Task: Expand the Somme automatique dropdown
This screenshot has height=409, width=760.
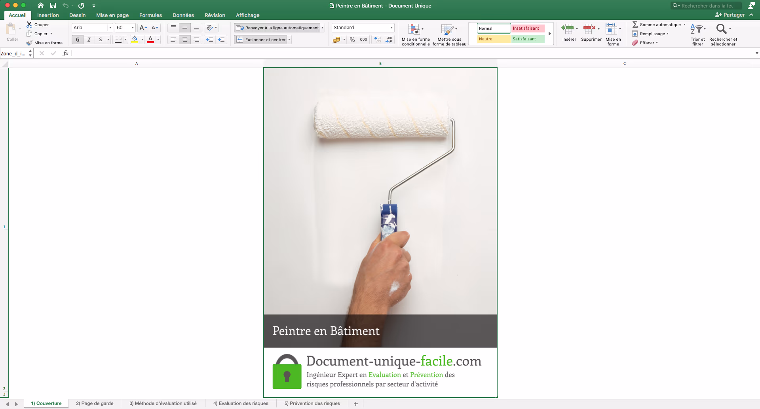Action: click(x=684, y=25)
